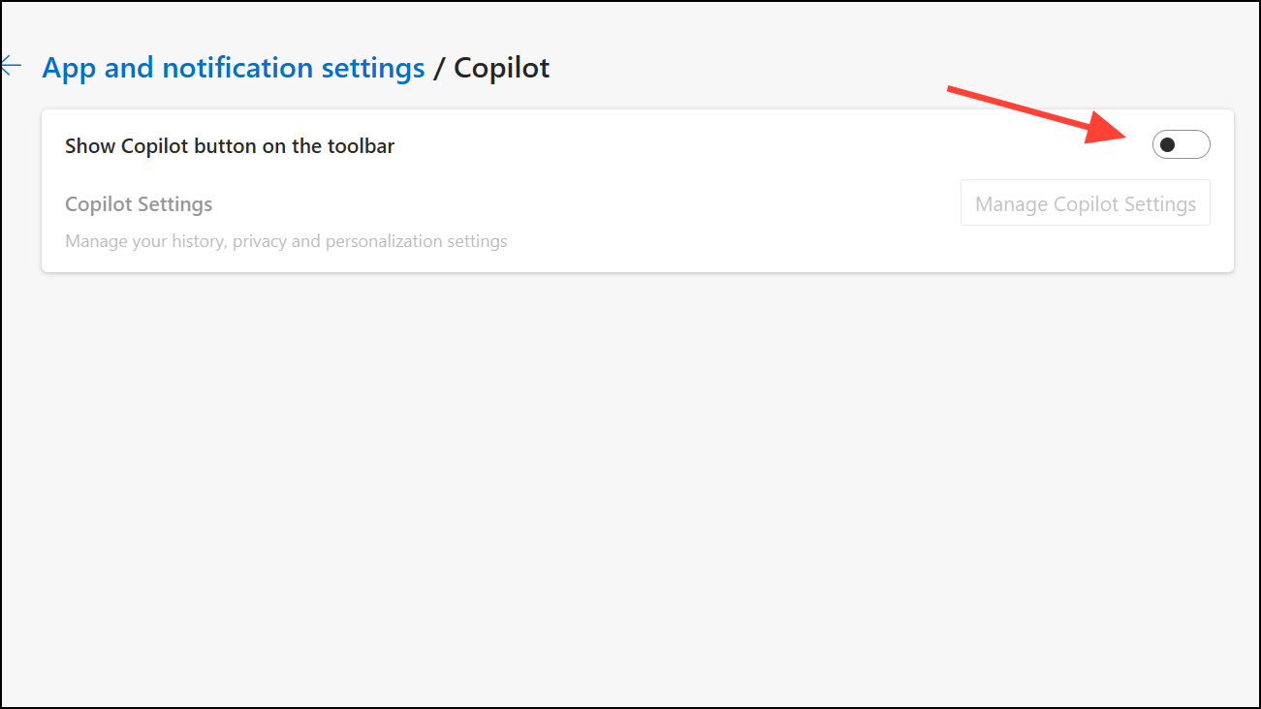The height and width of the screenshot is (709, 1261).
Task: Open App and notification settings link
Action: point(233,67)
